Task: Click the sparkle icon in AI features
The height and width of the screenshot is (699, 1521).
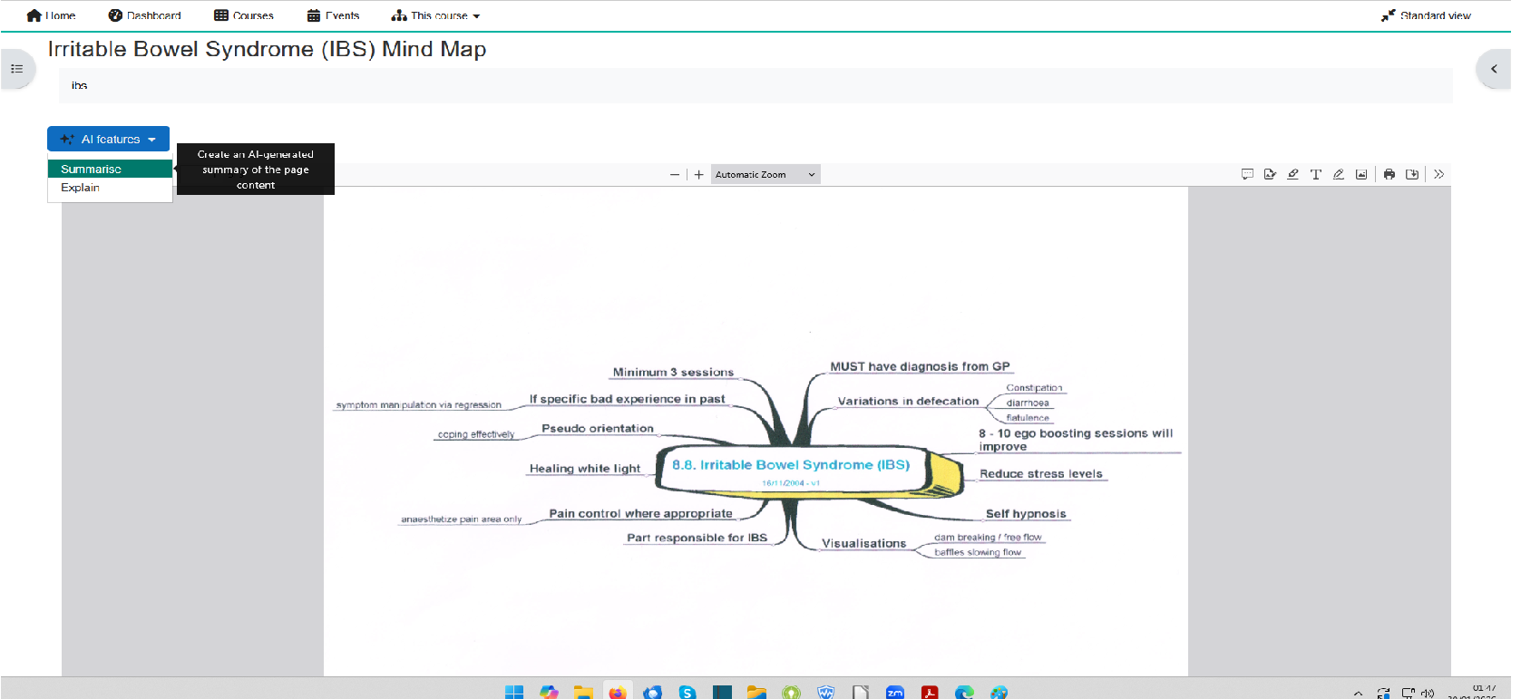Action: [x=67, y=139]
